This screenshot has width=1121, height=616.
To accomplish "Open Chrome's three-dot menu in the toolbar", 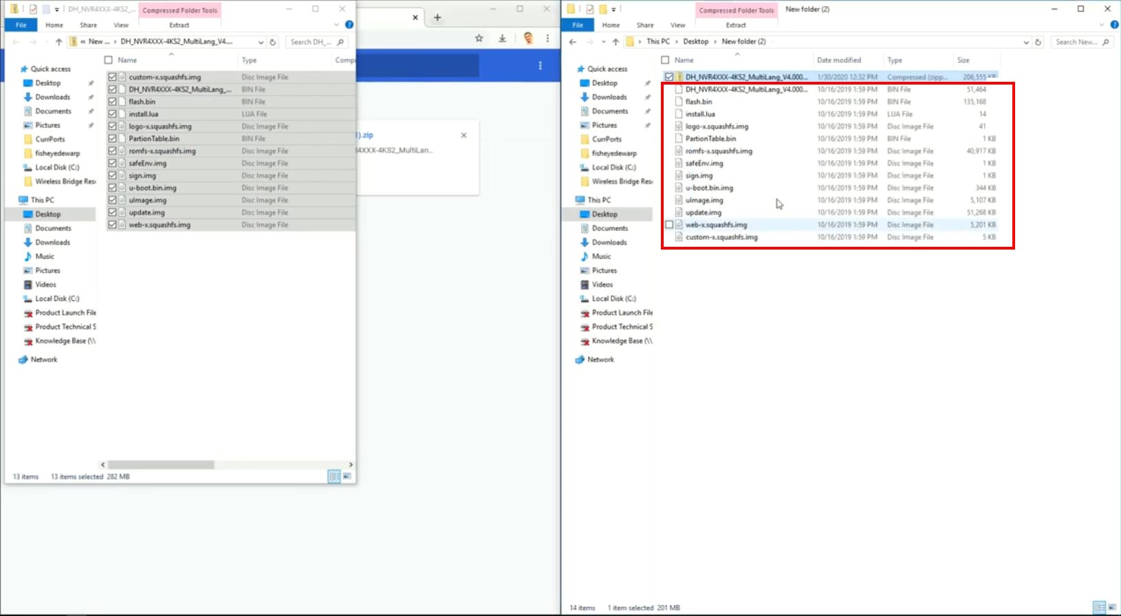I will point(547,38).
